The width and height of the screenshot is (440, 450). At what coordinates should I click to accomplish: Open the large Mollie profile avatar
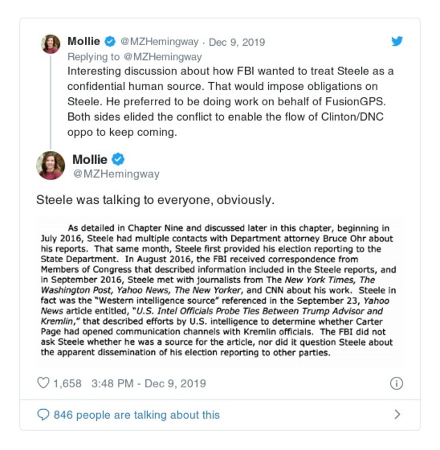click(51, 165)
